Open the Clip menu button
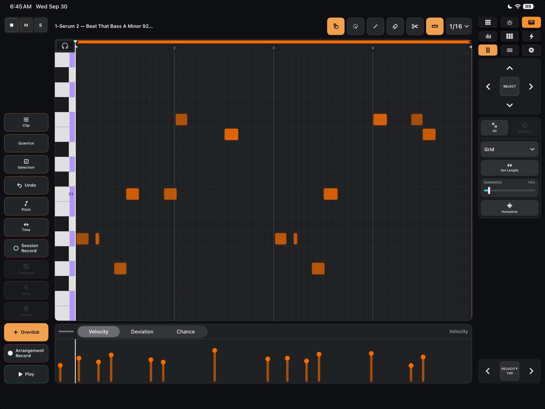The height and width of the screenshot is (409, 545). (26, 122)
